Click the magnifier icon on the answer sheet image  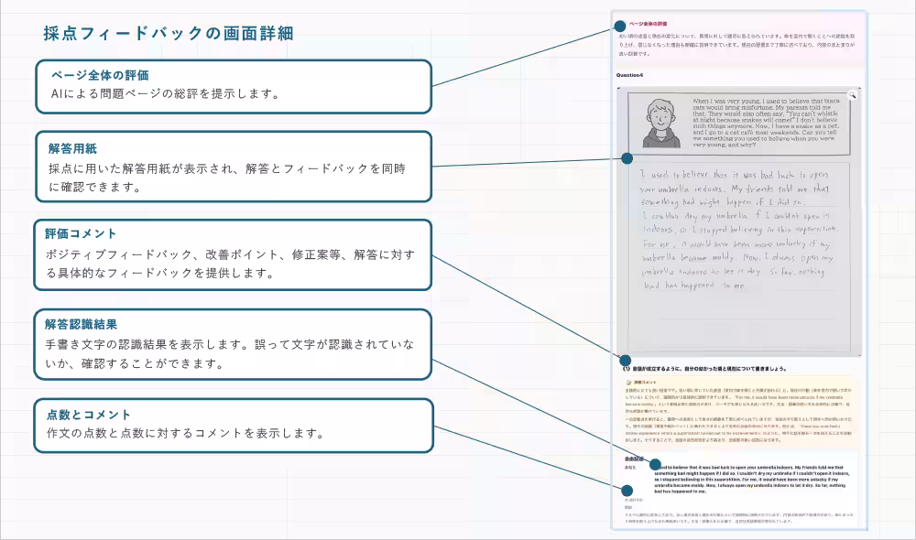(852, 94)
